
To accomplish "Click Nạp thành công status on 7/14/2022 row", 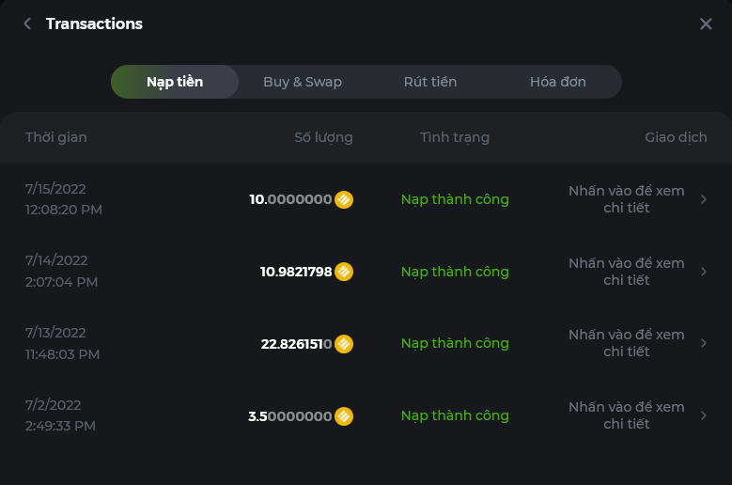I will pos(455,272).
